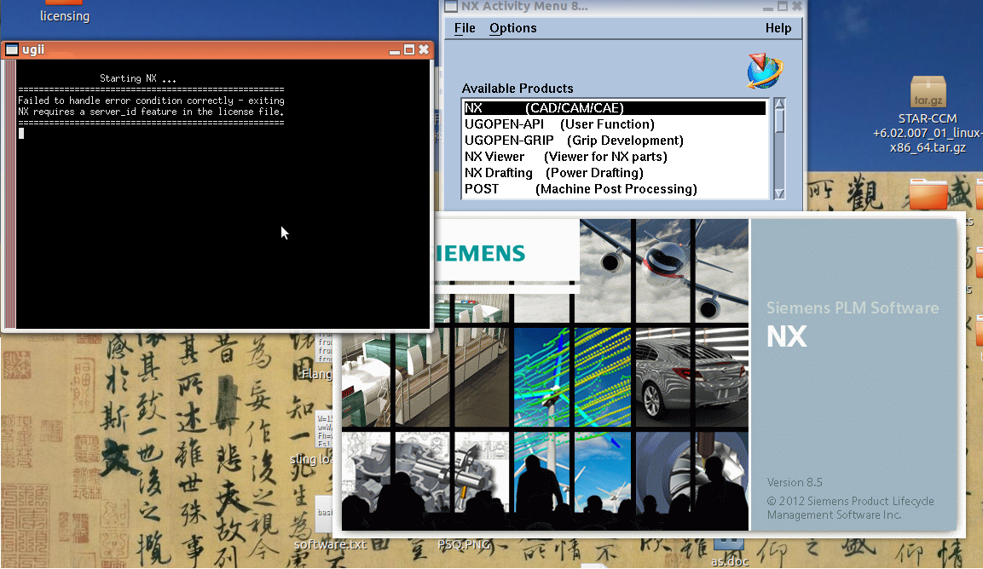Screen dimensions: 983x569
Task: Click the PSQ.PNG desktop file
Action: tap(464, 544)
